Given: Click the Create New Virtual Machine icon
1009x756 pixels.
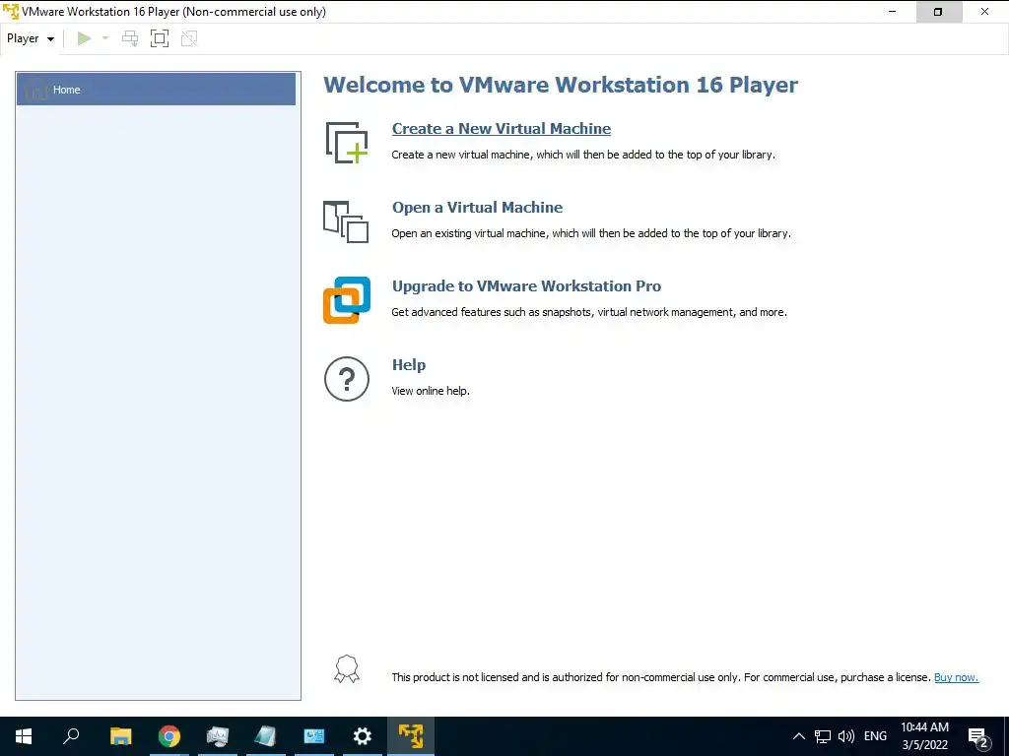Looking at the screenshot, I should click(347, 142).
